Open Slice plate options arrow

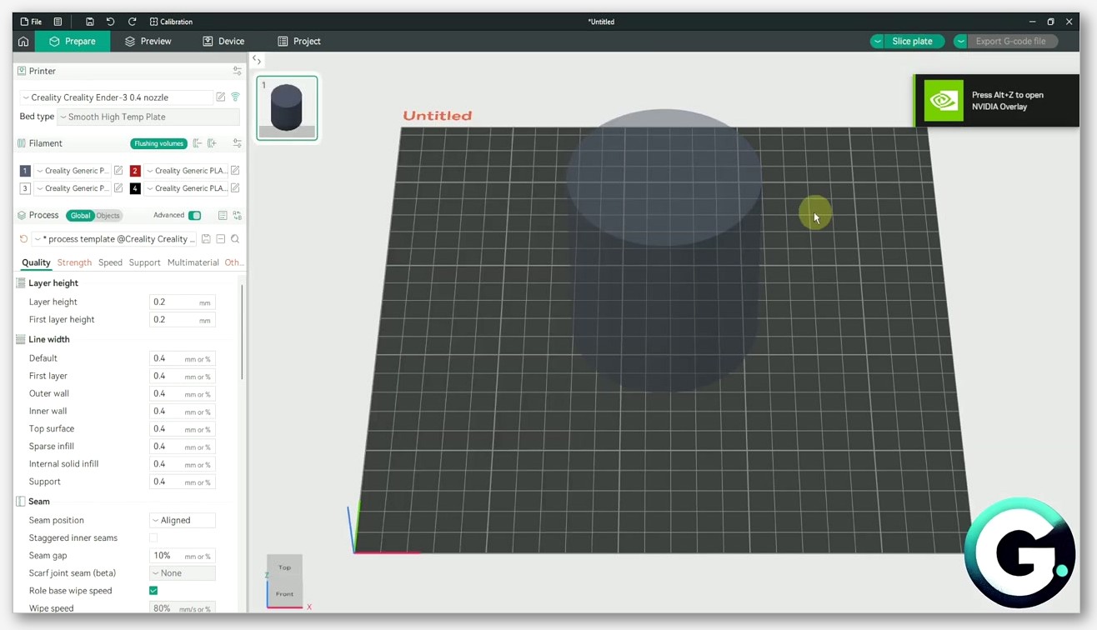click(877, 41)
